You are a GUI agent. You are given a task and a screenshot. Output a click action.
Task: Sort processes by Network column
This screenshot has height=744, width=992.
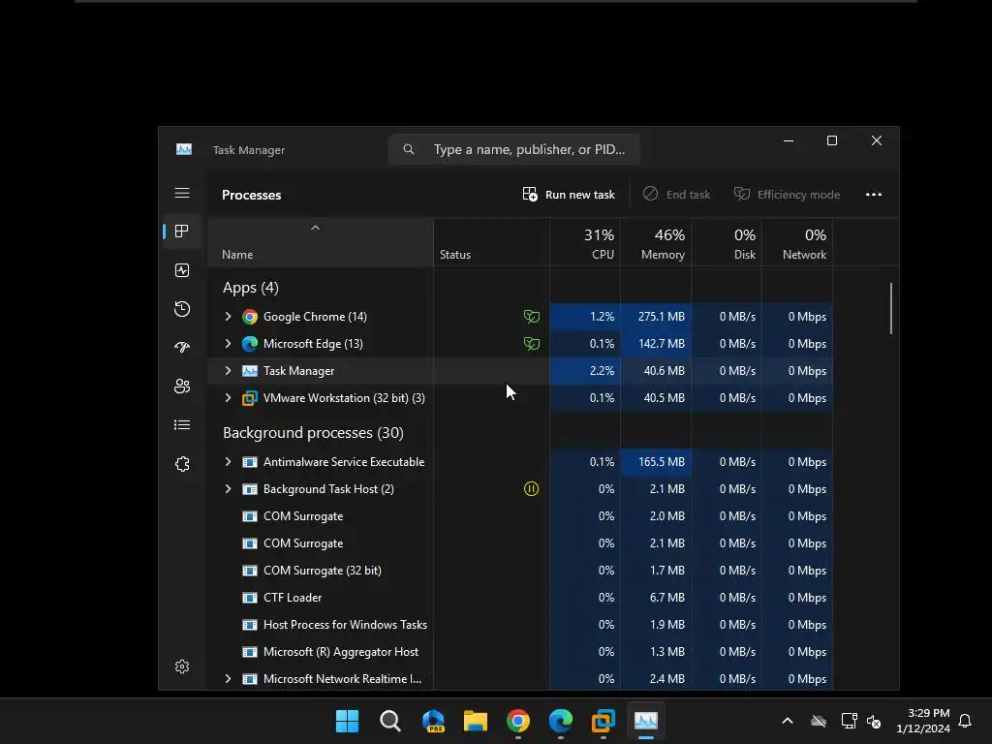coord(798,243)
